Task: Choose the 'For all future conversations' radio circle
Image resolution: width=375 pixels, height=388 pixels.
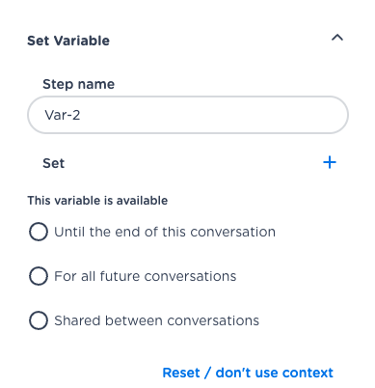Action: pos(39,276)
